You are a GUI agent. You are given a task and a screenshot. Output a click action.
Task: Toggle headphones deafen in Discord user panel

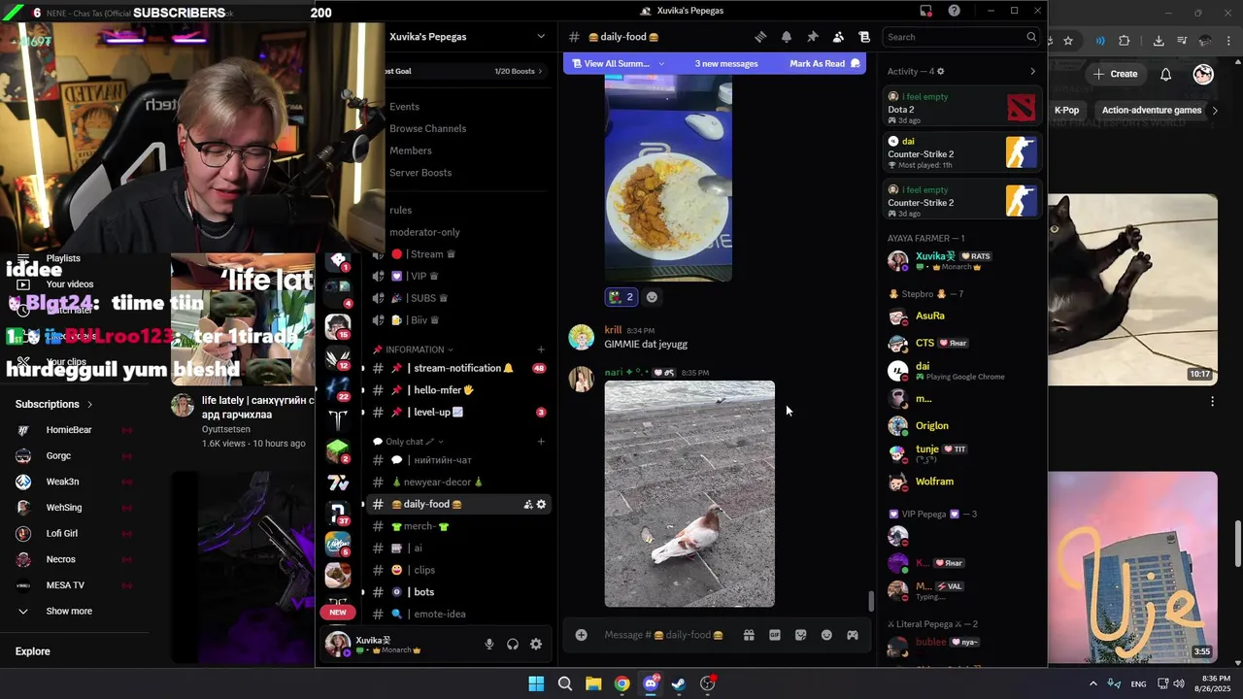pos(513,644)
